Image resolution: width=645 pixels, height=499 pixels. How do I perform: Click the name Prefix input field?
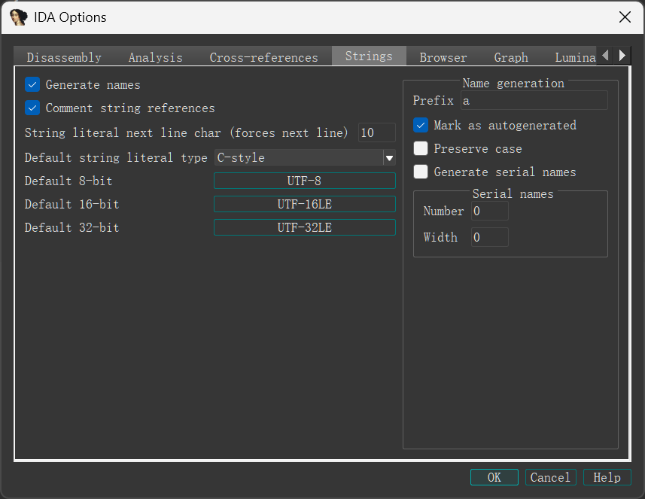click(x=534, y=101)
